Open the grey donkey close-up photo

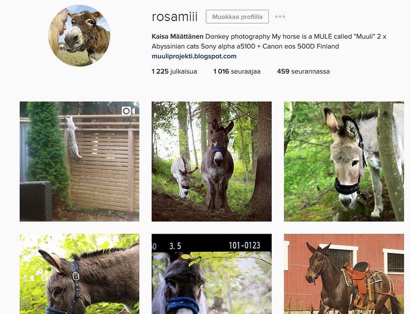344,162
